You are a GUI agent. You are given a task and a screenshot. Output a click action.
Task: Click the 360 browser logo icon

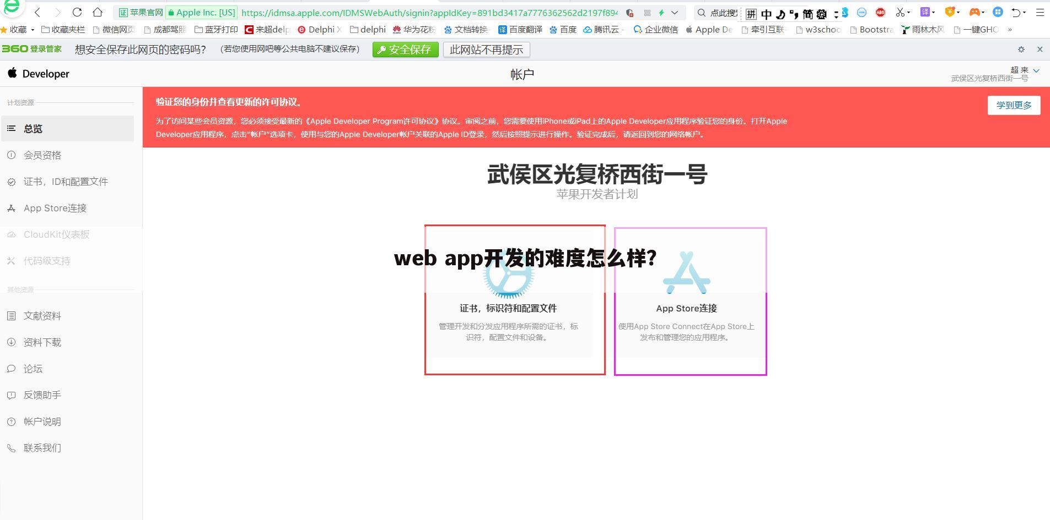(x=11, y=8)
